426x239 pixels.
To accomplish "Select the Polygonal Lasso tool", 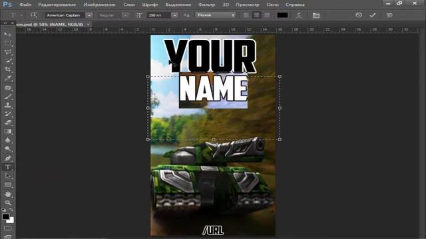I will coord(8,52).
